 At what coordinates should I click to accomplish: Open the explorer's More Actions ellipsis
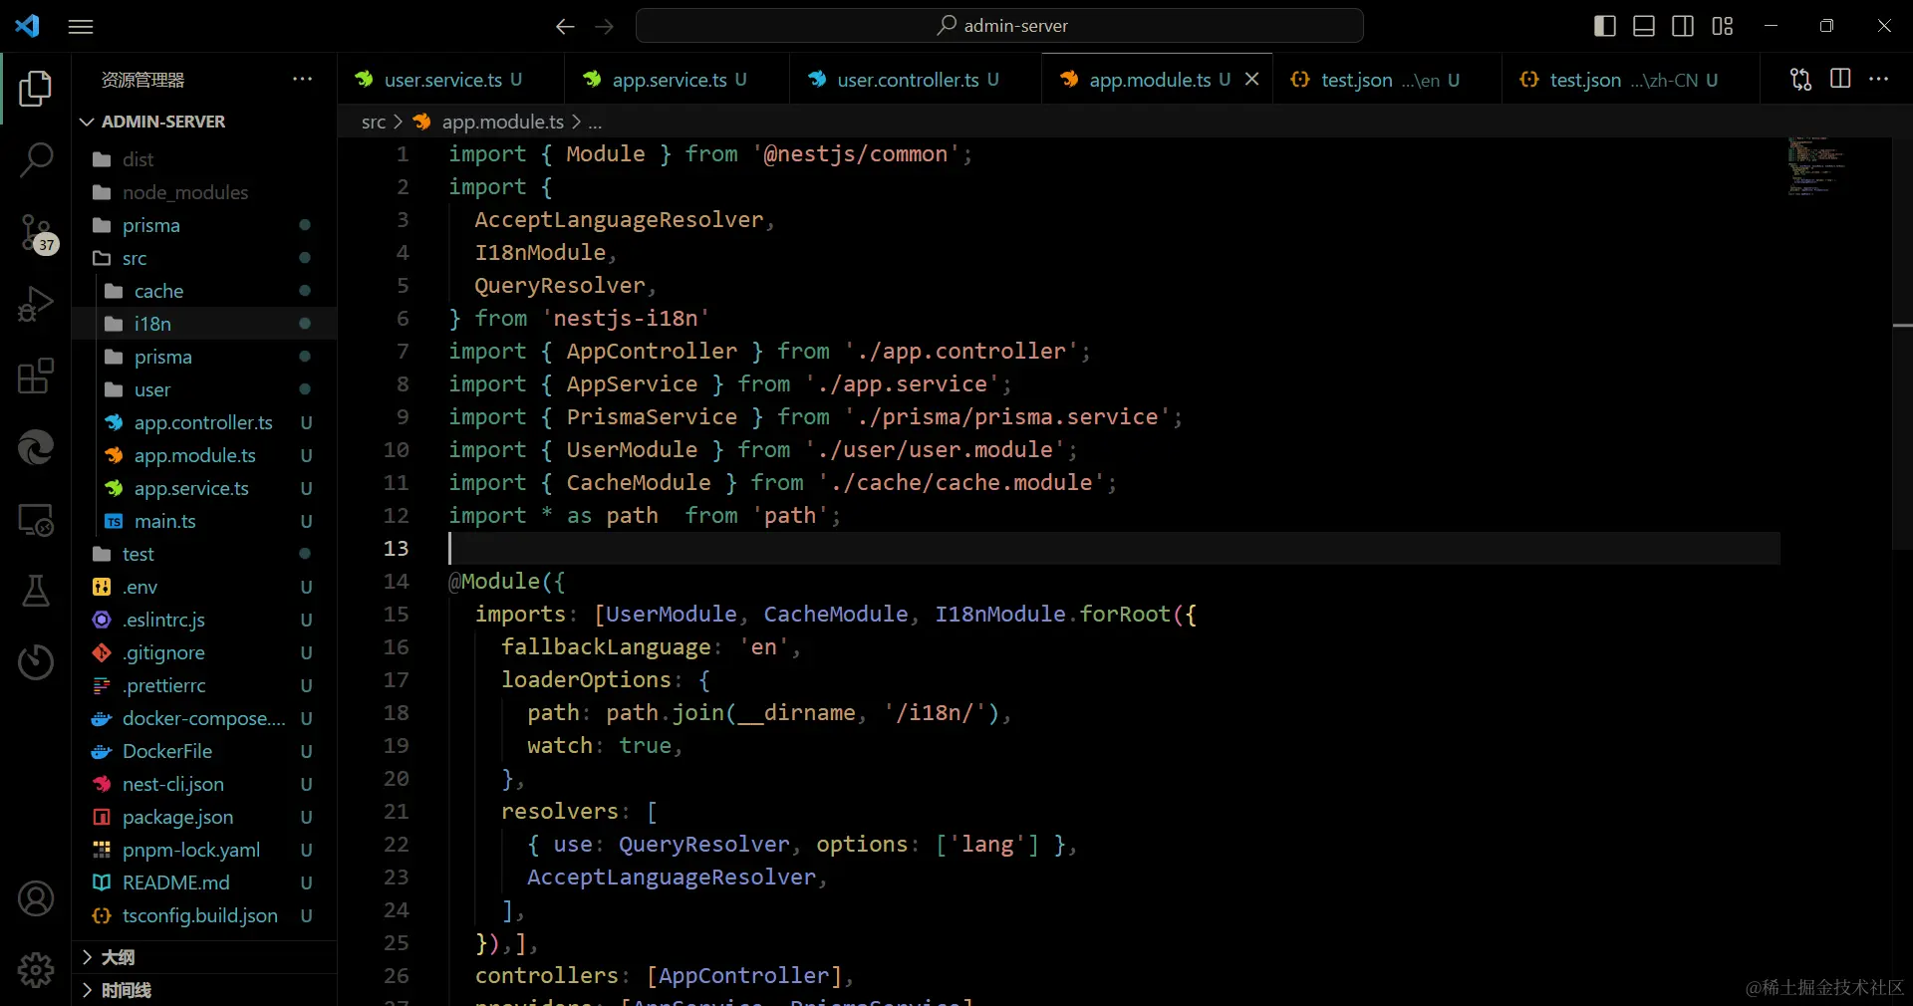pos(303,79)
